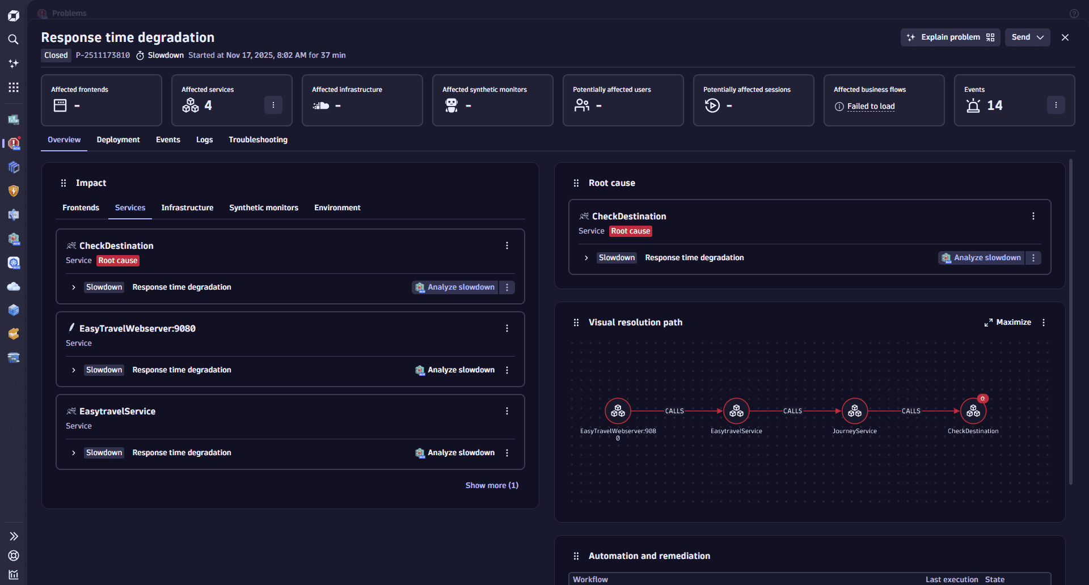Open options menu for Visual resolution path
1089x585 pixels.
point(1044,323)
